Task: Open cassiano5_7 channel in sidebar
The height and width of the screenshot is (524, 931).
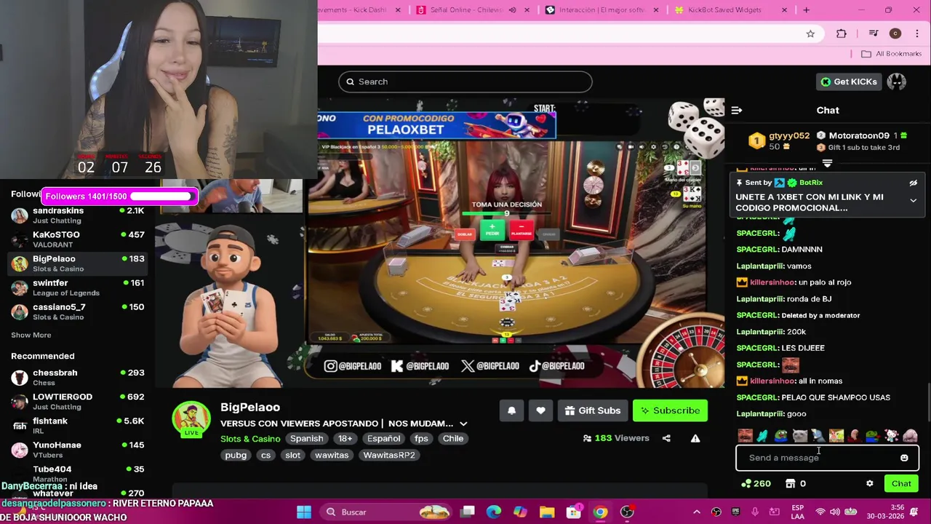Action: 78,311
